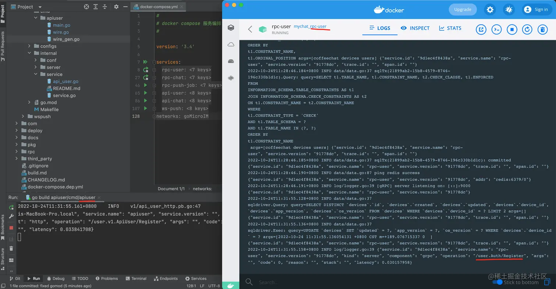Expand the configs folder
Image resolution: width=556 pixels, height=289 pixels.
point(29,46)
